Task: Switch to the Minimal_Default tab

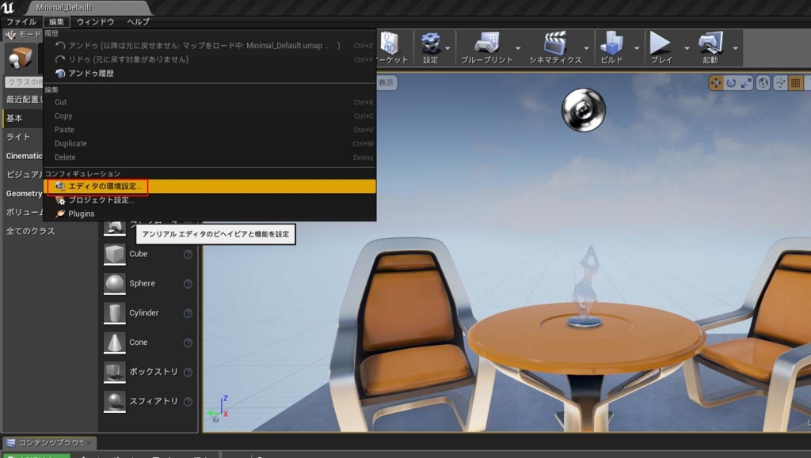Action: pyautogui.click(x=88, y=7)
